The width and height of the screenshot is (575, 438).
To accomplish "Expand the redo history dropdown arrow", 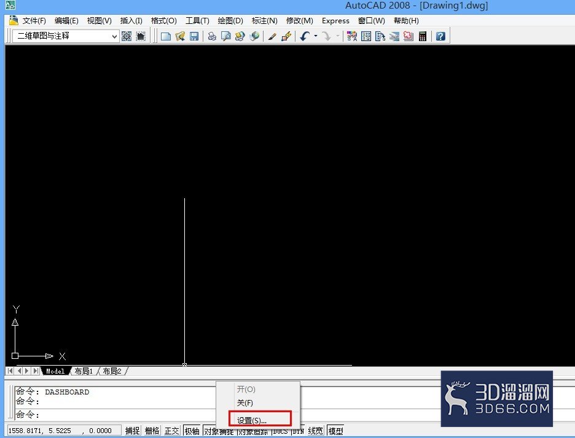I will pyautogui.click(x=337, y=36).
